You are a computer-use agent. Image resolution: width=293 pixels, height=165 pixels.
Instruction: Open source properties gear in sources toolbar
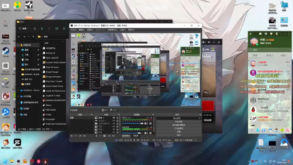[x=105, y=136]
